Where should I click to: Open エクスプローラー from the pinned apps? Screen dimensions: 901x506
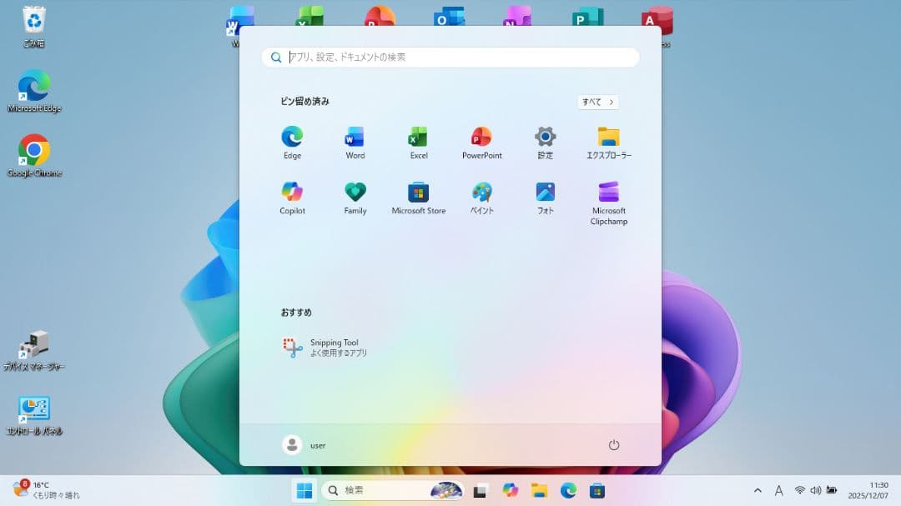[x=608, y=140]
